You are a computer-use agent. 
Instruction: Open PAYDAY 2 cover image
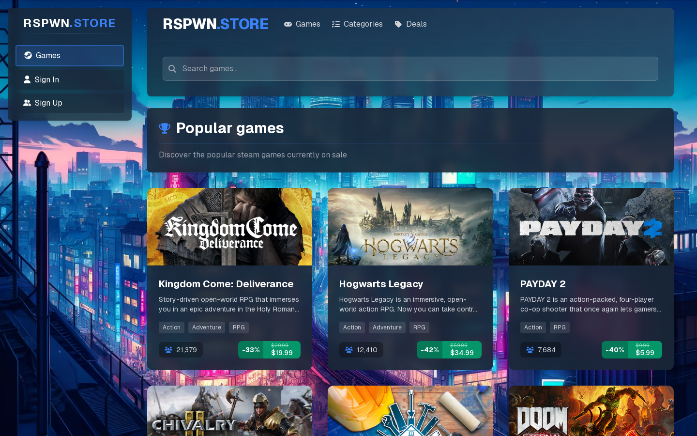591,227
